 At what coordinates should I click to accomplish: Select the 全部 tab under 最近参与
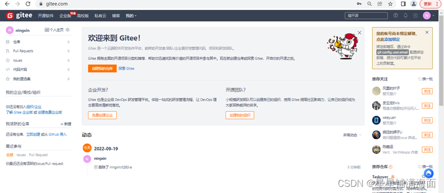pos(10,155)
